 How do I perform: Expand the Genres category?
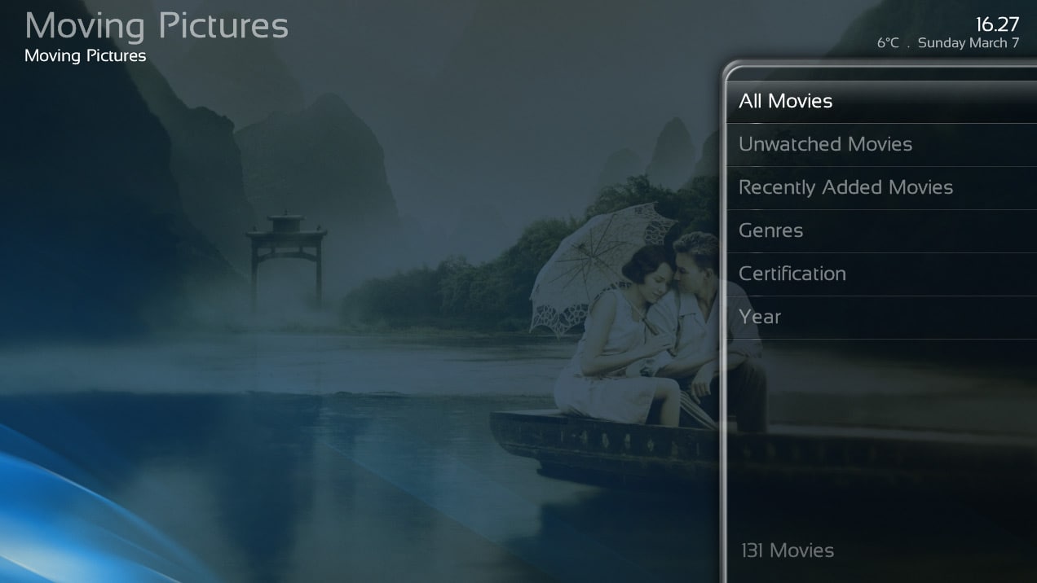(x=881, y=231)
